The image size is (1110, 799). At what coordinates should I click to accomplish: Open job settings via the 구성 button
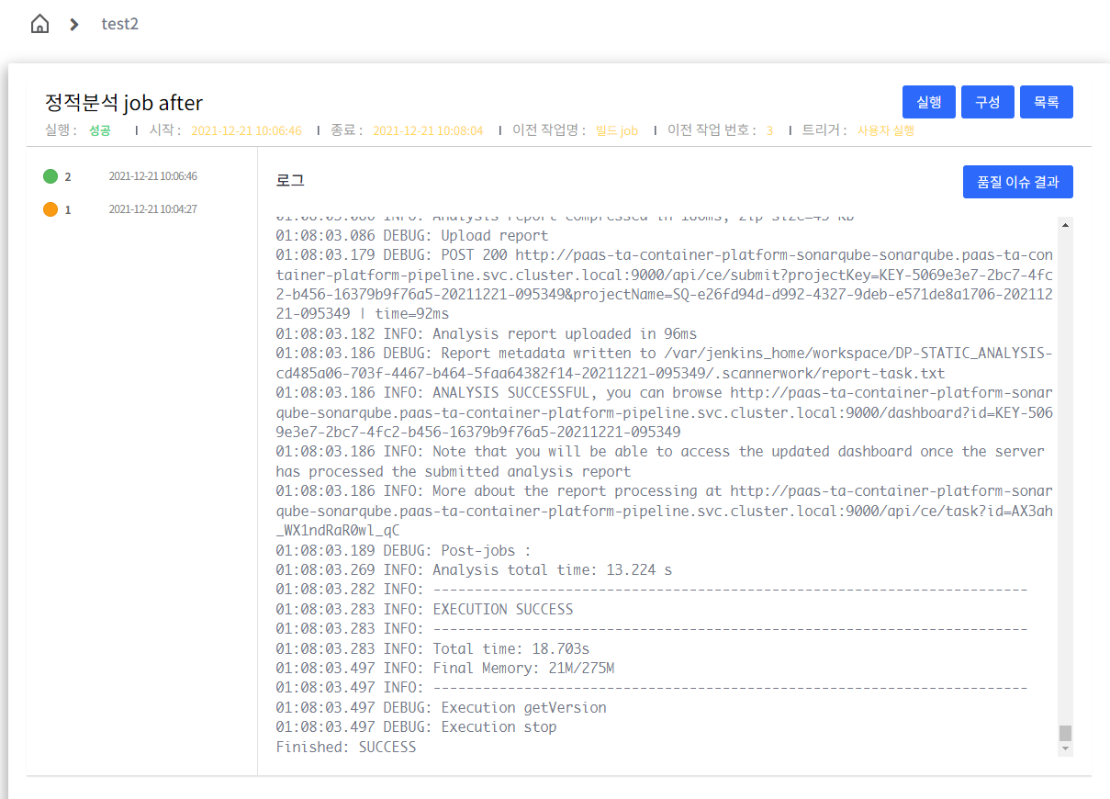pos(987,101)
